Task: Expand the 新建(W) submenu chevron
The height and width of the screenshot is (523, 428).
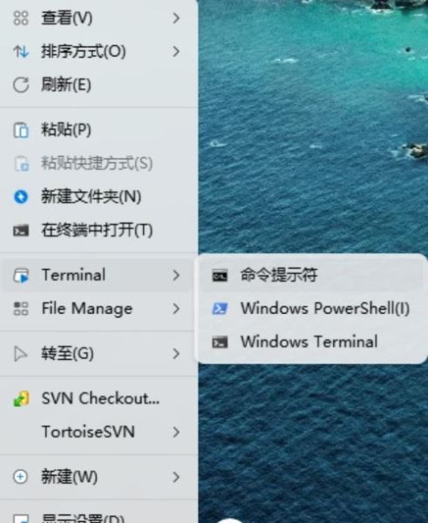Action: pyautogui.click(x=176, y=477)
